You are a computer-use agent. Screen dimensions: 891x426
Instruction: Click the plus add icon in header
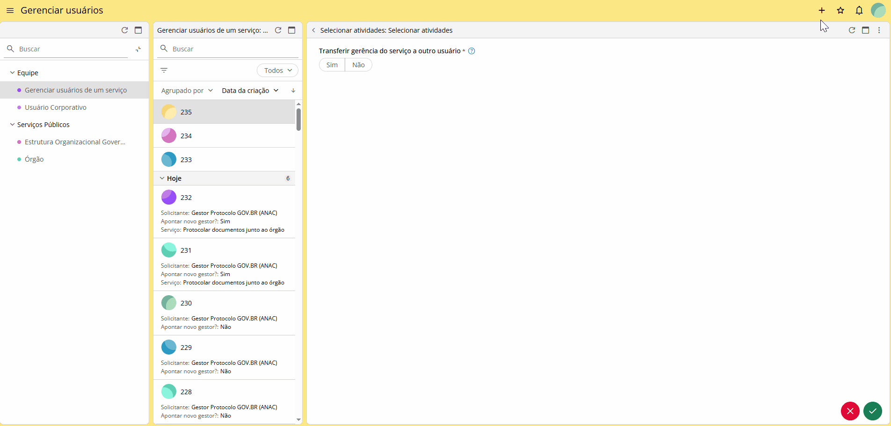click(822, 10)
